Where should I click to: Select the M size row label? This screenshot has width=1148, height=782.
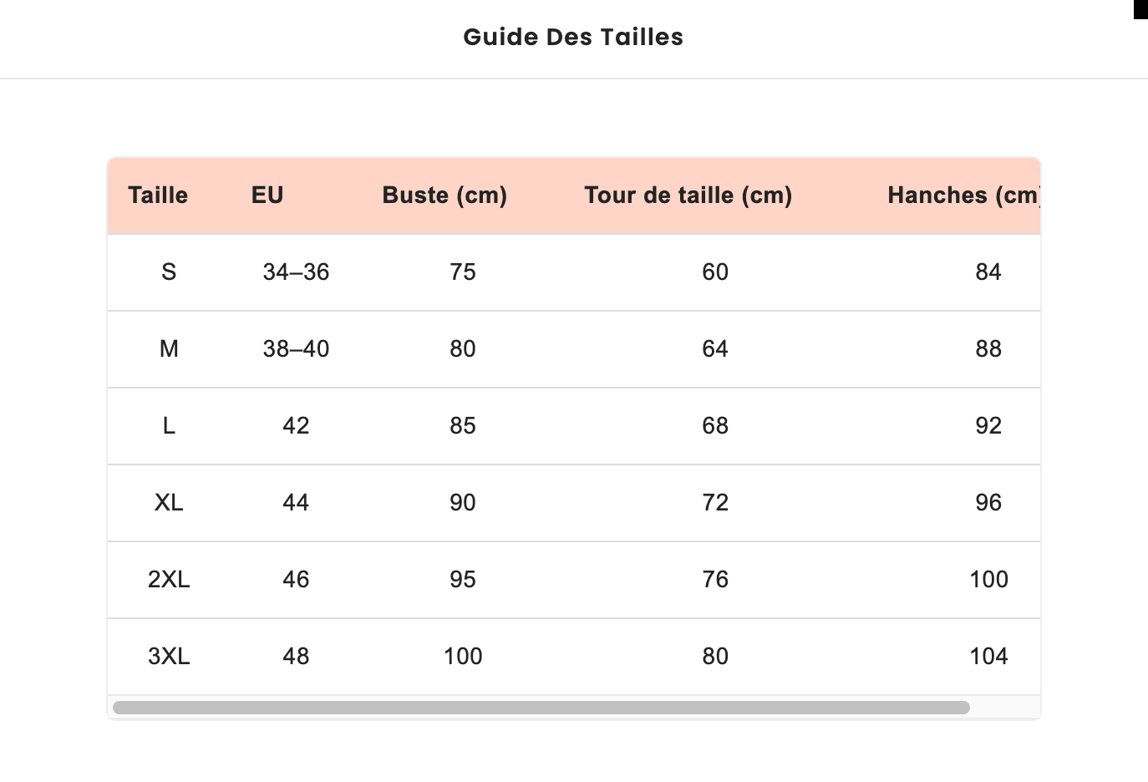tap(169, 348)
